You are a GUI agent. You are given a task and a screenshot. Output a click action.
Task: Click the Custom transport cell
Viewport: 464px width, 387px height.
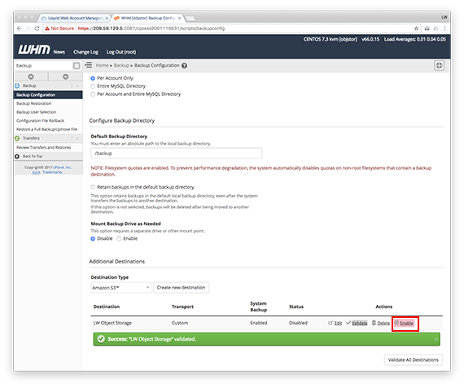click(180, 323)
